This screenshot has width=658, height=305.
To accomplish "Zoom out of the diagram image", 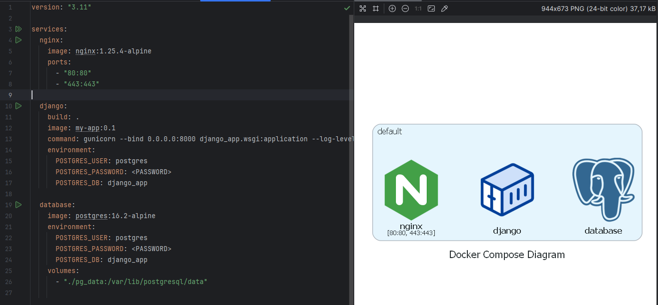I will click(405, 8).
